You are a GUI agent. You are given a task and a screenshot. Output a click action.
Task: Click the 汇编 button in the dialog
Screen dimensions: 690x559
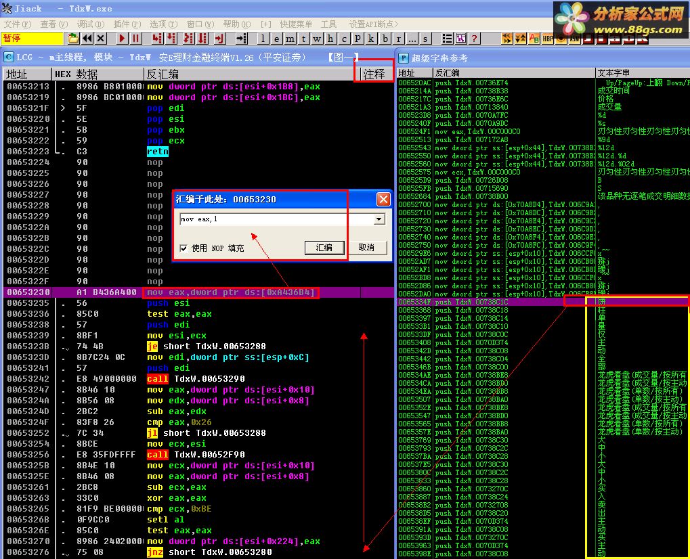324,248
